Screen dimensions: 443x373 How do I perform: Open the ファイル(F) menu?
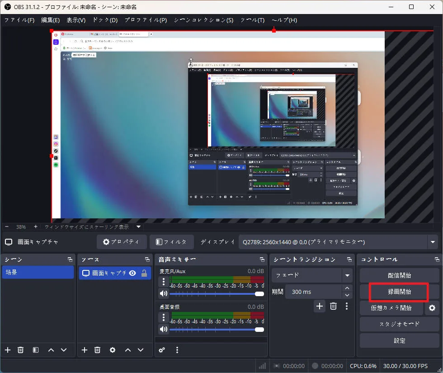[x=19, y=20]
